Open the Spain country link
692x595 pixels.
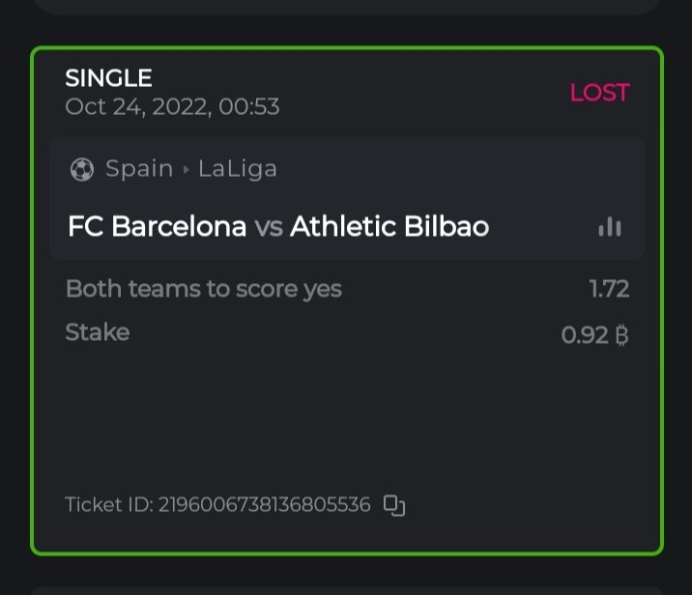139,169
